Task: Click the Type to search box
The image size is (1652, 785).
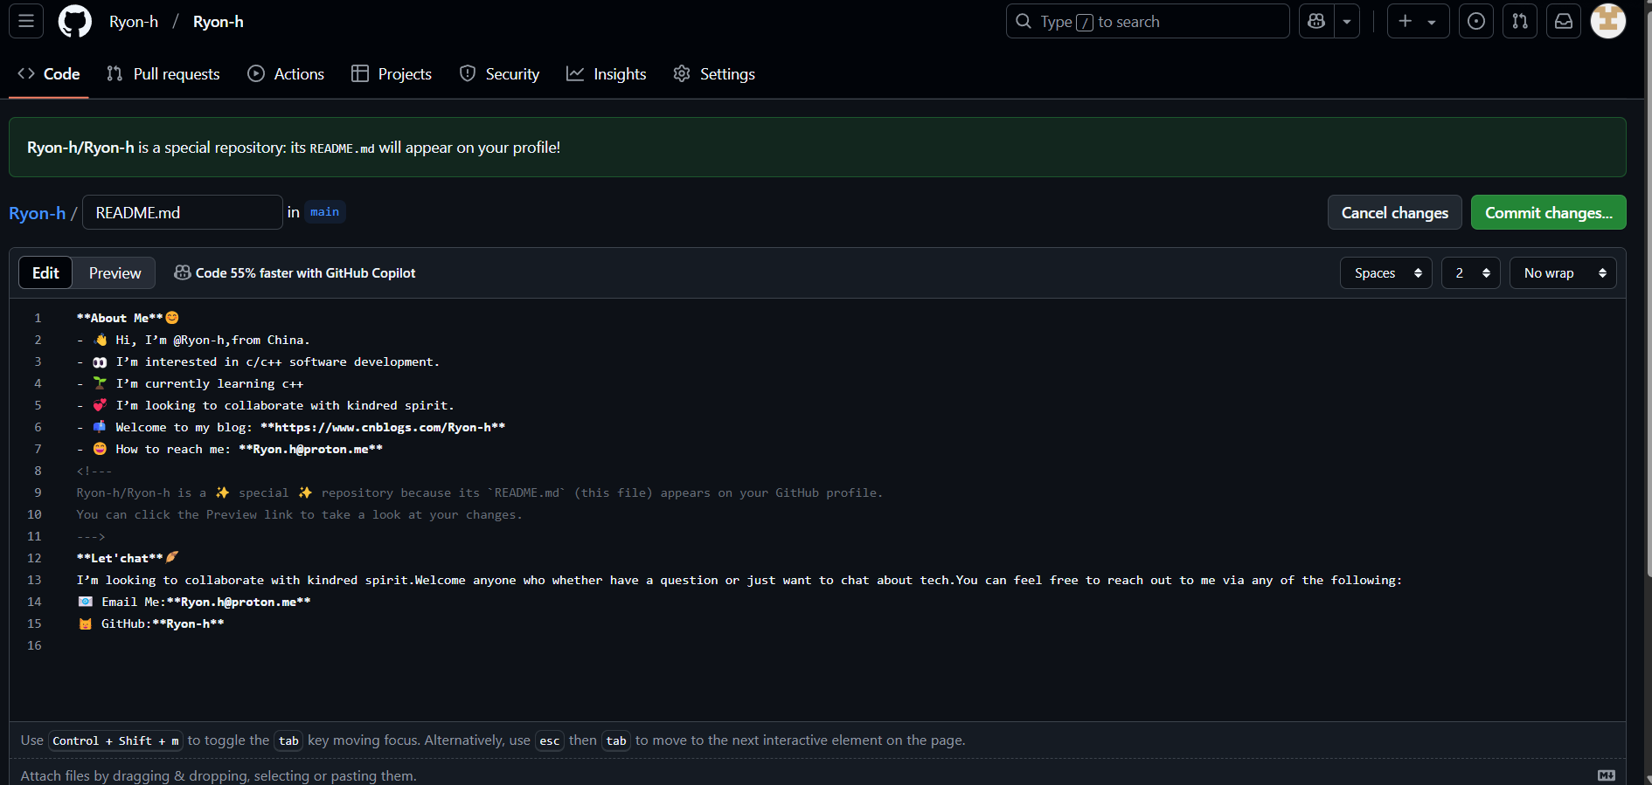Action: (1148, 22)
